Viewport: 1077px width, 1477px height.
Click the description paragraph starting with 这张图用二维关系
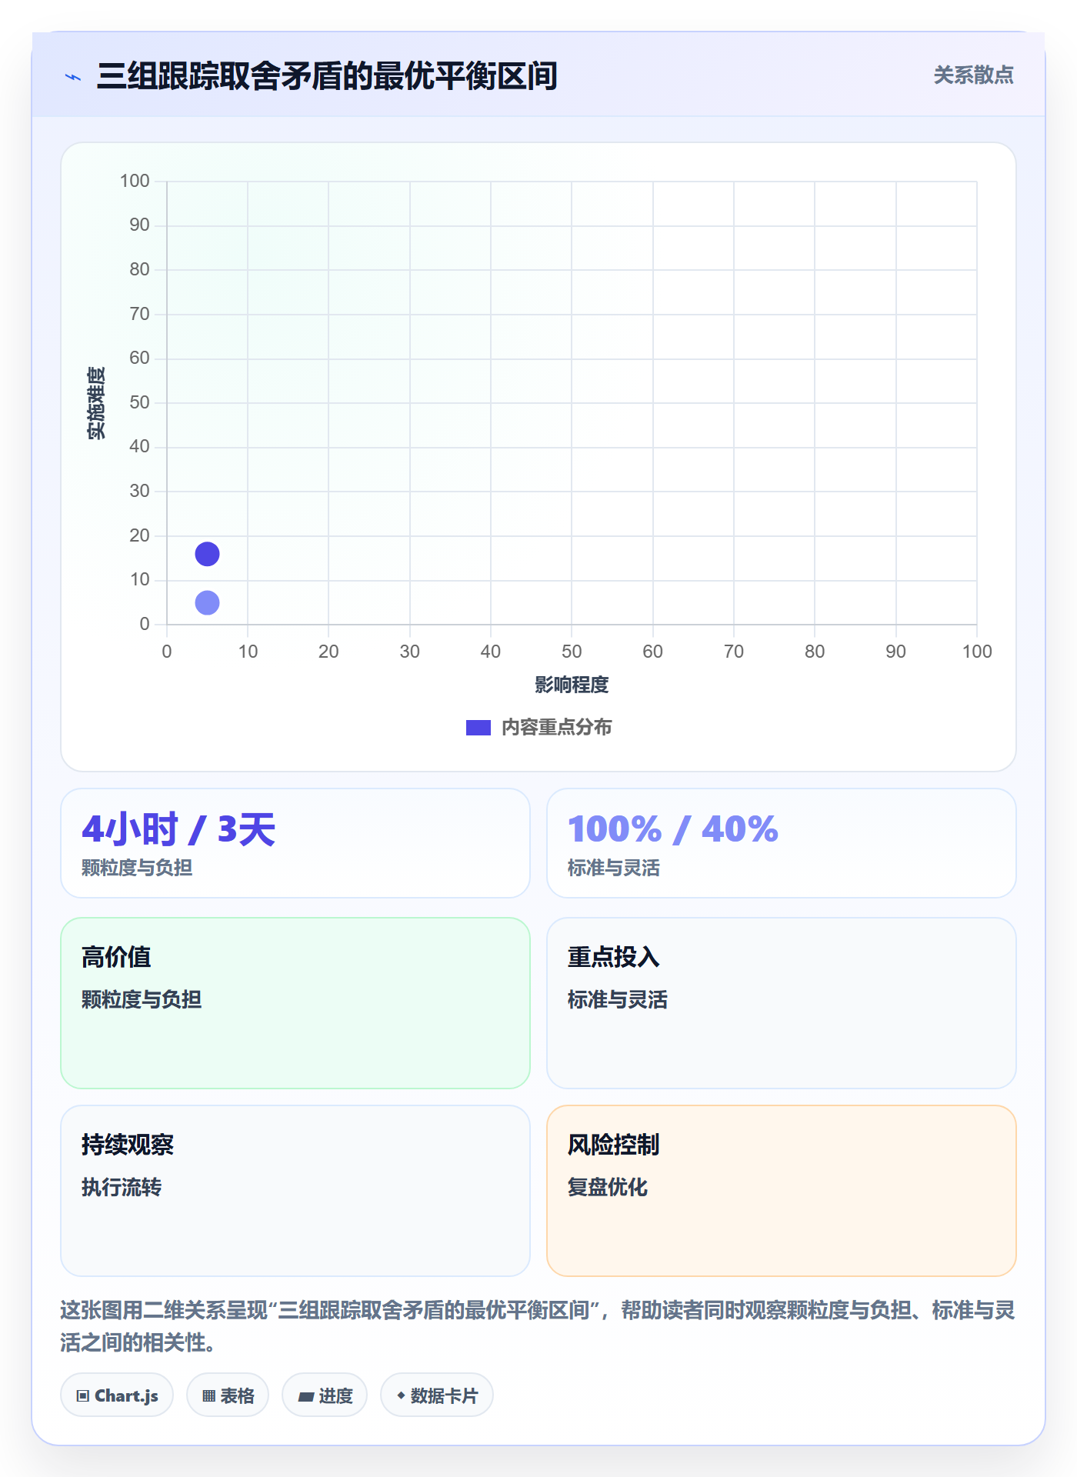pyautogui.click(x=538, y=1326)
